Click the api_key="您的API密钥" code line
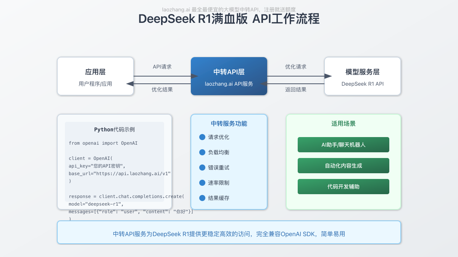Viewport: 458px width, 257px height. click(x=97, y=166)
